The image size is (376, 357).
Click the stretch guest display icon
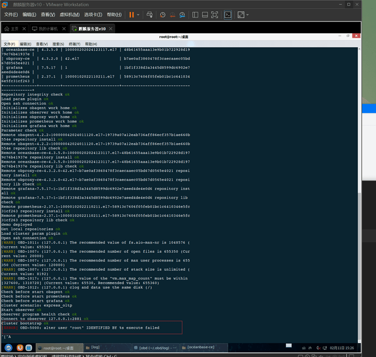241,15
